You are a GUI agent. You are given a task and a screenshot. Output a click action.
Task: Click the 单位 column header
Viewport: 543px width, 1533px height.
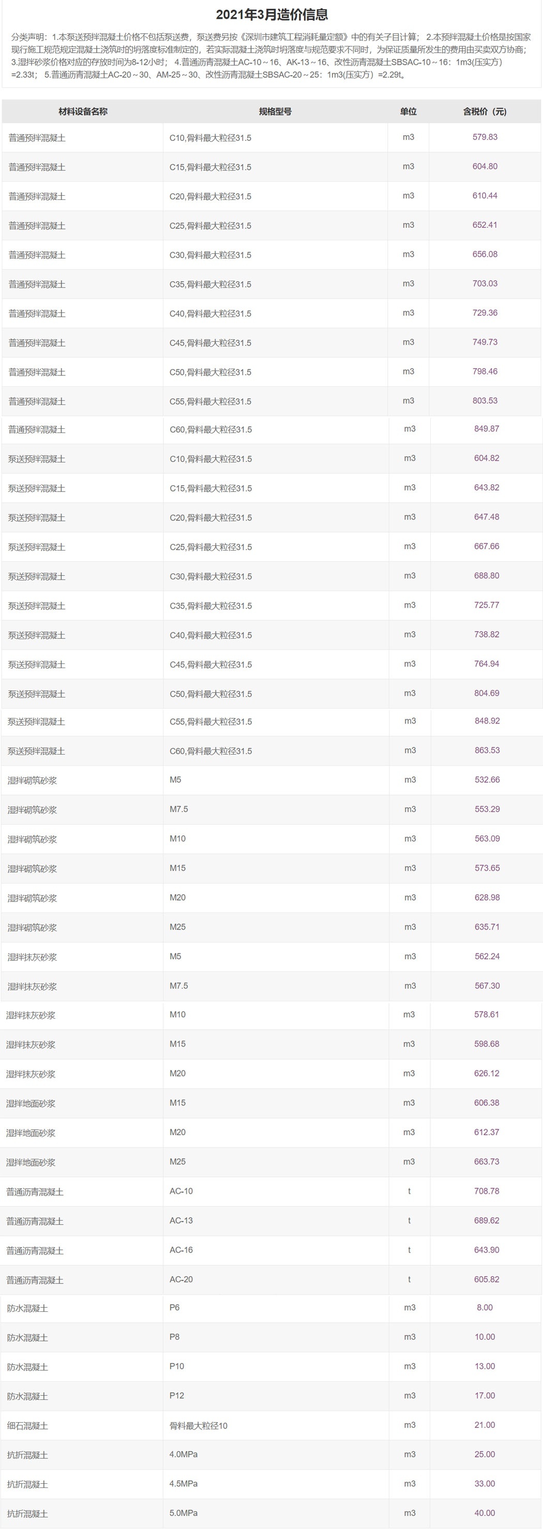[408, 111]
